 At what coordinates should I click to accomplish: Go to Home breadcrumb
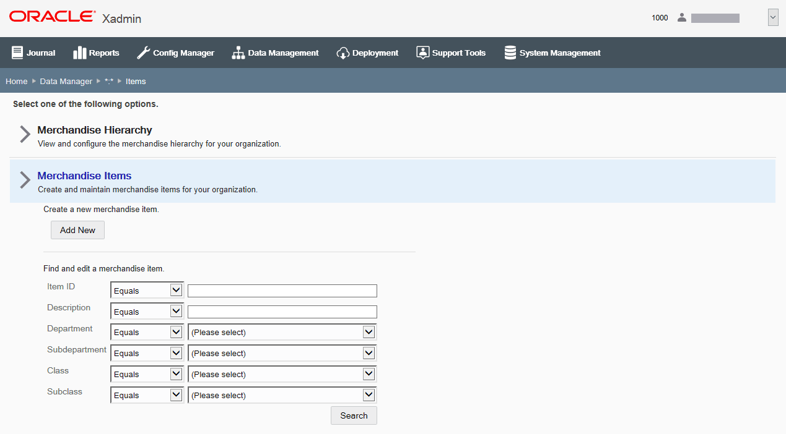17,81
